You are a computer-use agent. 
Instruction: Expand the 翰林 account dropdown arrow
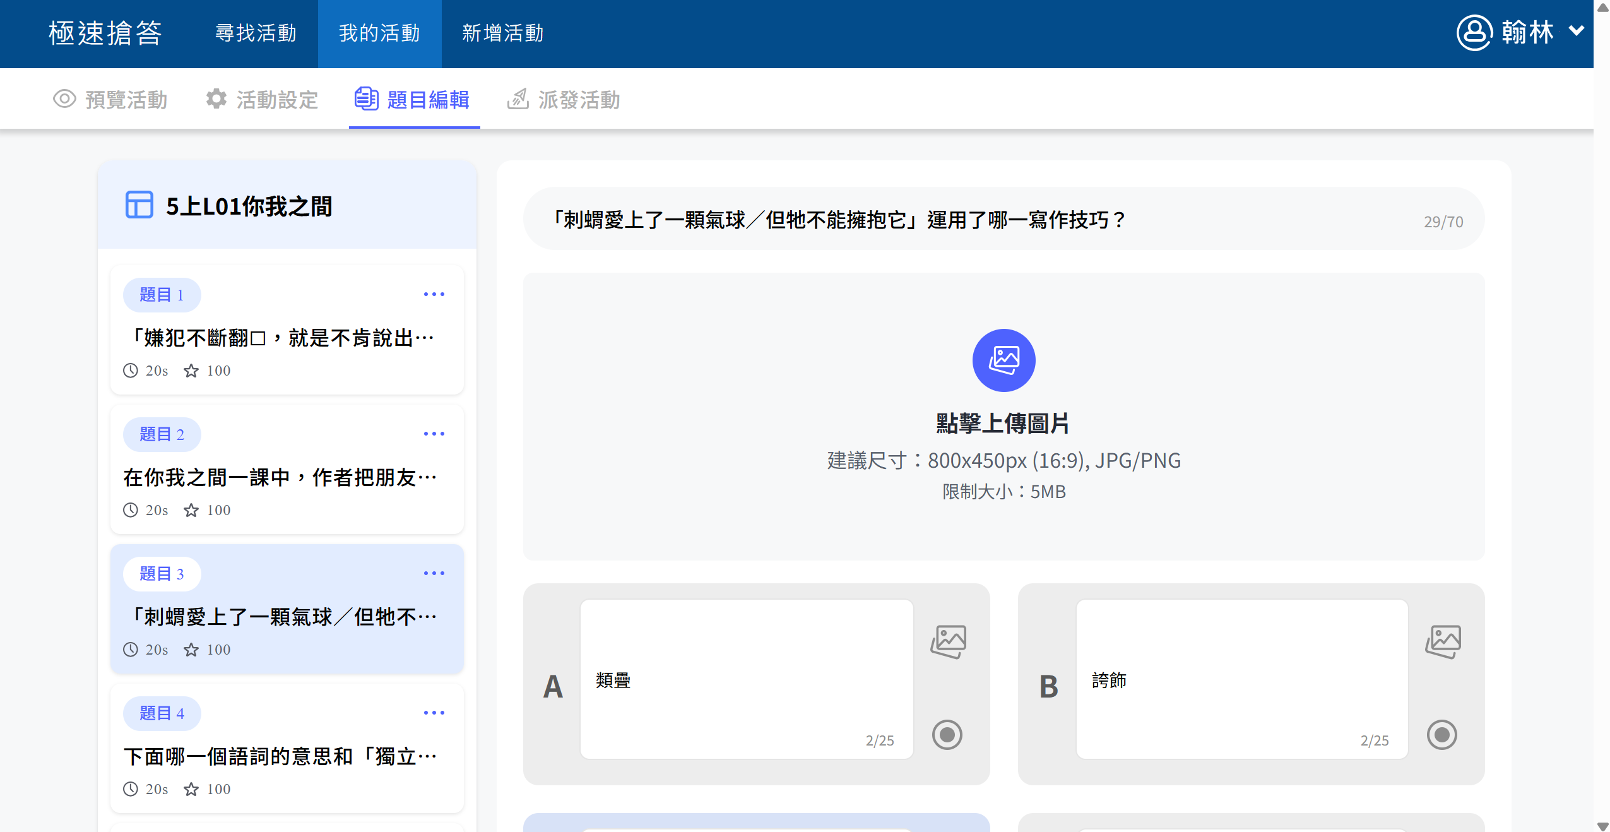tap(1576, 30)
